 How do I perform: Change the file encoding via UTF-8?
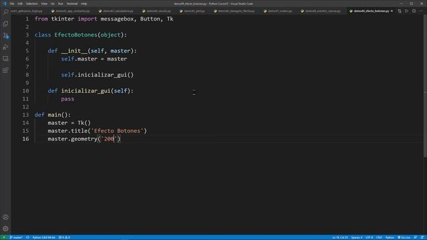(x=369, y=237)
